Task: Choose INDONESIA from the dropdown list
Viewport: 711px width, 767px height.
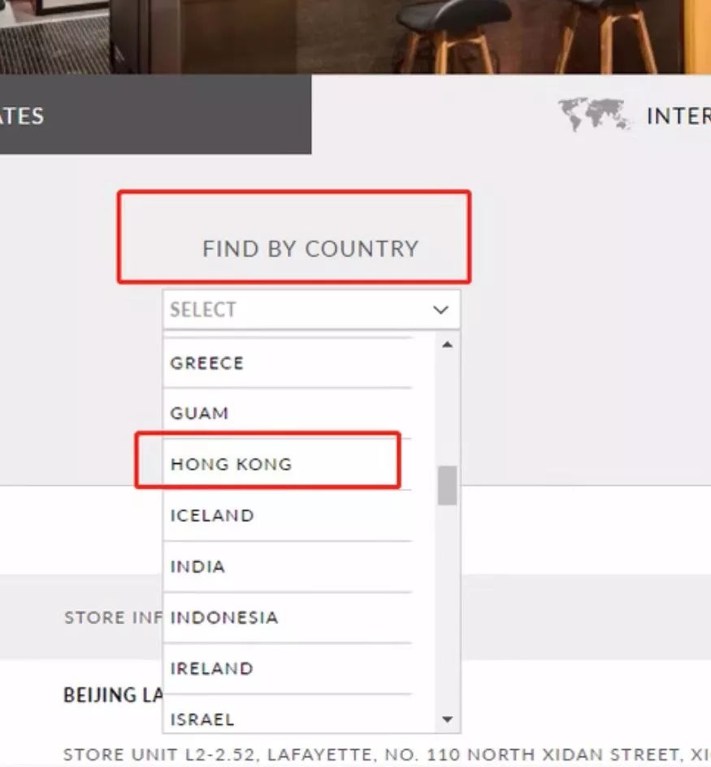Action: point(224,617)
